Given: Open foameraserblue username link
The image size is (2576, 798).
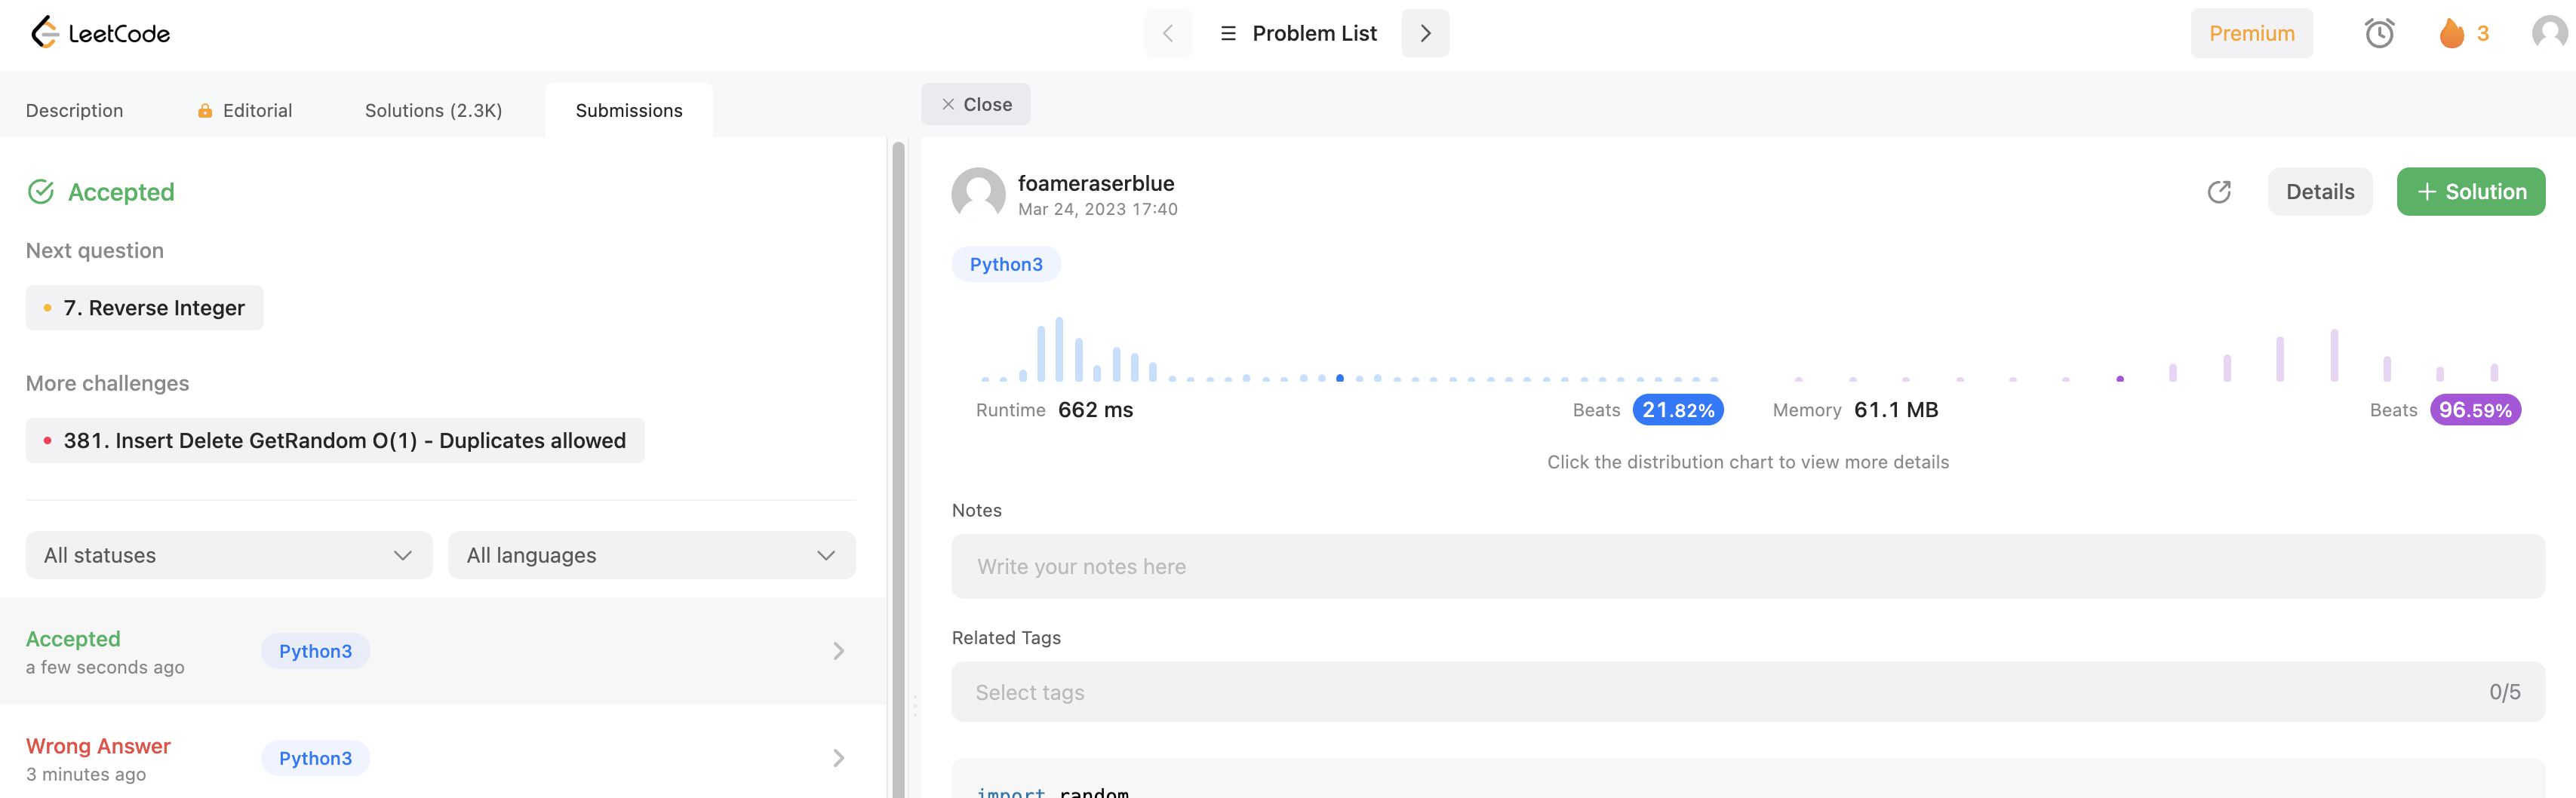Looking at the screenshot, I should click(1096, 183).
